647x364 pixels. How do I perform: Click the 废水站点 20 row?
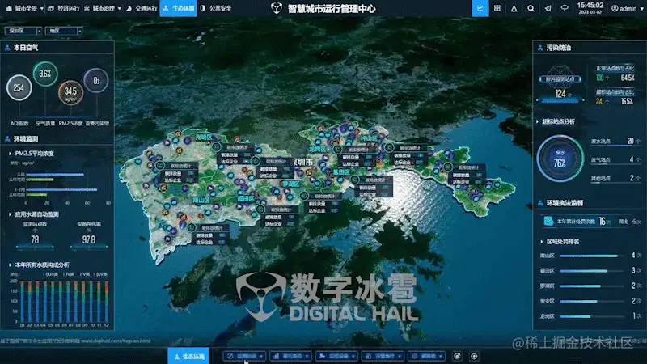coord(615,142)
